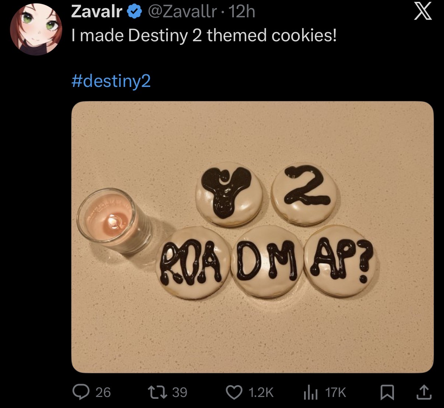Open the @Zavallr handle link
This screenshot has width=444, height=408.
tap(183, 13)
